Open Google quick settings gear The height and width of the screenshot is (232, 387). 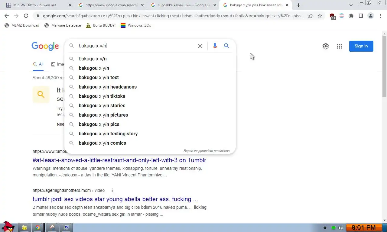(326, 46)
